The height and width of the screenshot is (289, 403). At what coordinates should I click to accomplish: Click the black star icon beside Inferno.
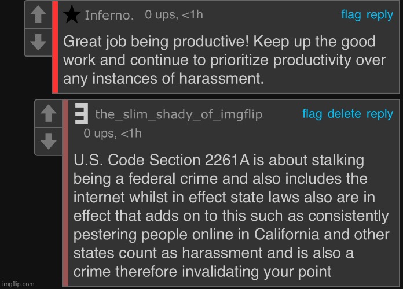click(x=72, y=14)
